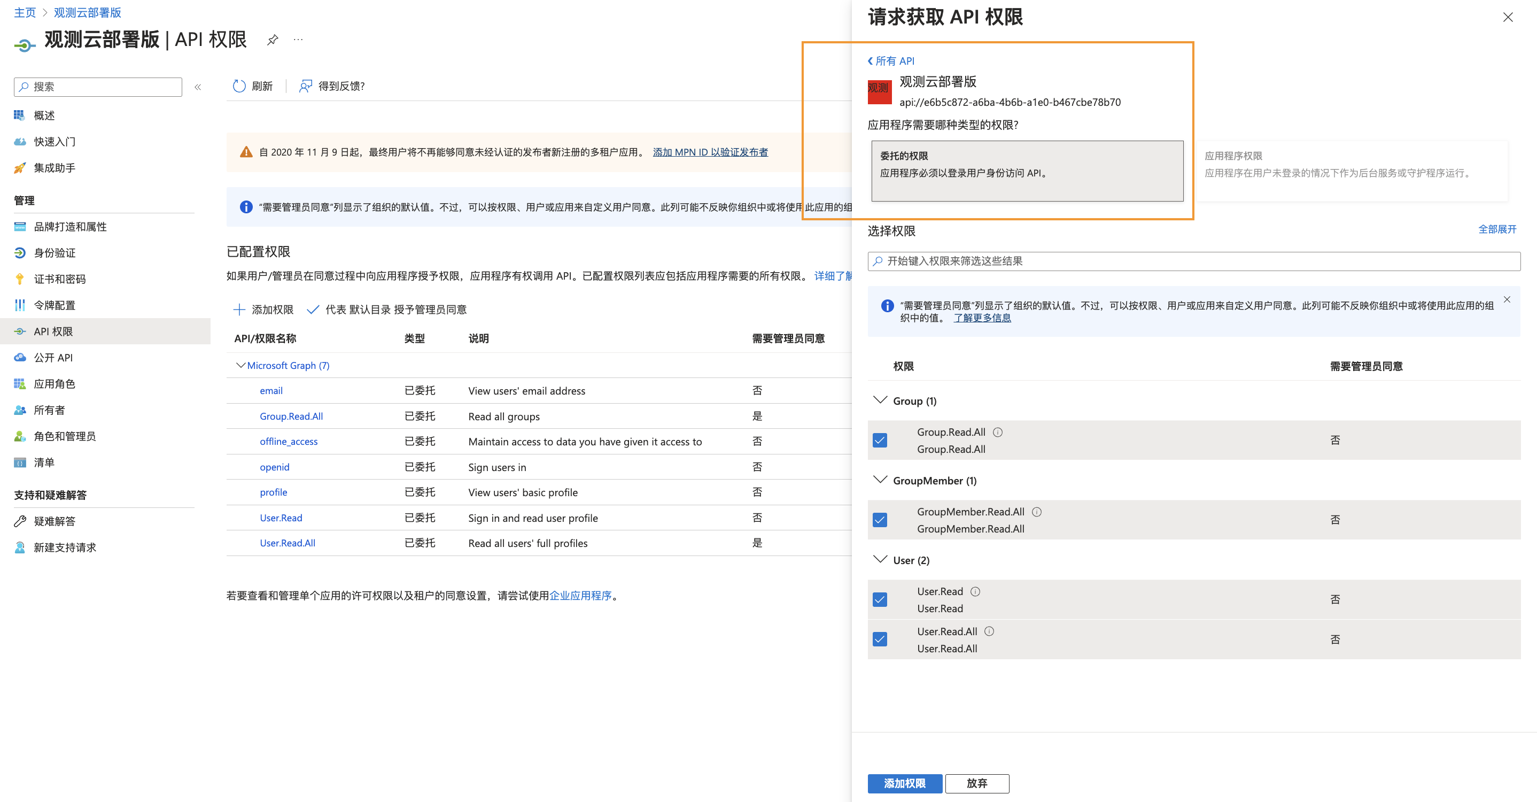Image resolution: width=1537 pixels, height=802 pixels.
Task: Click the 观测云部署版 breadcrumb link
Action: click(87, 12)
